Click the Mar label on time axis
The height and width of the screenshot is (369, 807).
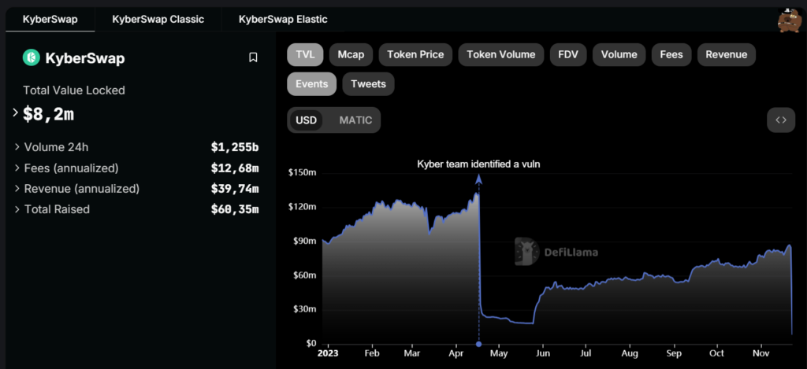[411, 353]
